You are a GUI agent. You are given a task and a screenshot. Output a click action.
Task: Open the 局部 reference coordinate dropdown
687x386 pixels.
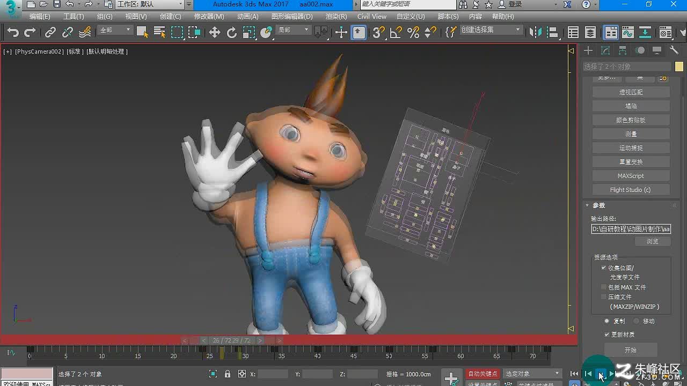coord(294,31)
